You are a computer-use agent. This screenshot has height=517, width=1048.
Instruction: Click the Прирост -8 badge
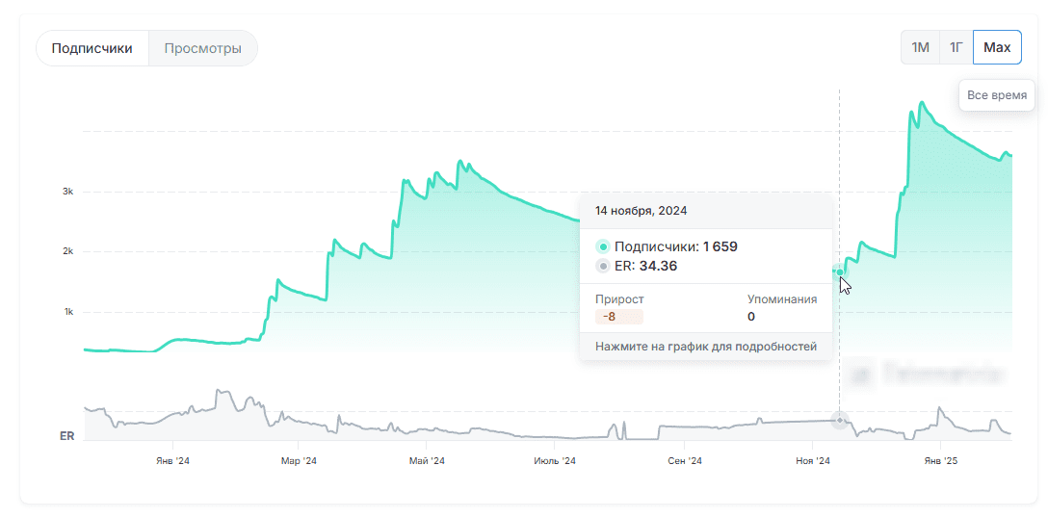coord(618,317)
